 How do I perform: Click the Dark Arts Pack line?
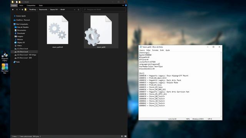tap(160, 80)
